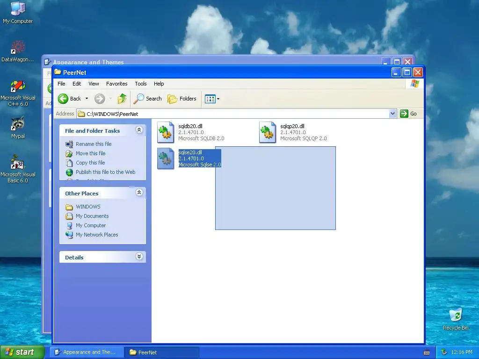Click the Move this file icon
The width and height of the screenshot is (479, 359).
coord(69,153)
